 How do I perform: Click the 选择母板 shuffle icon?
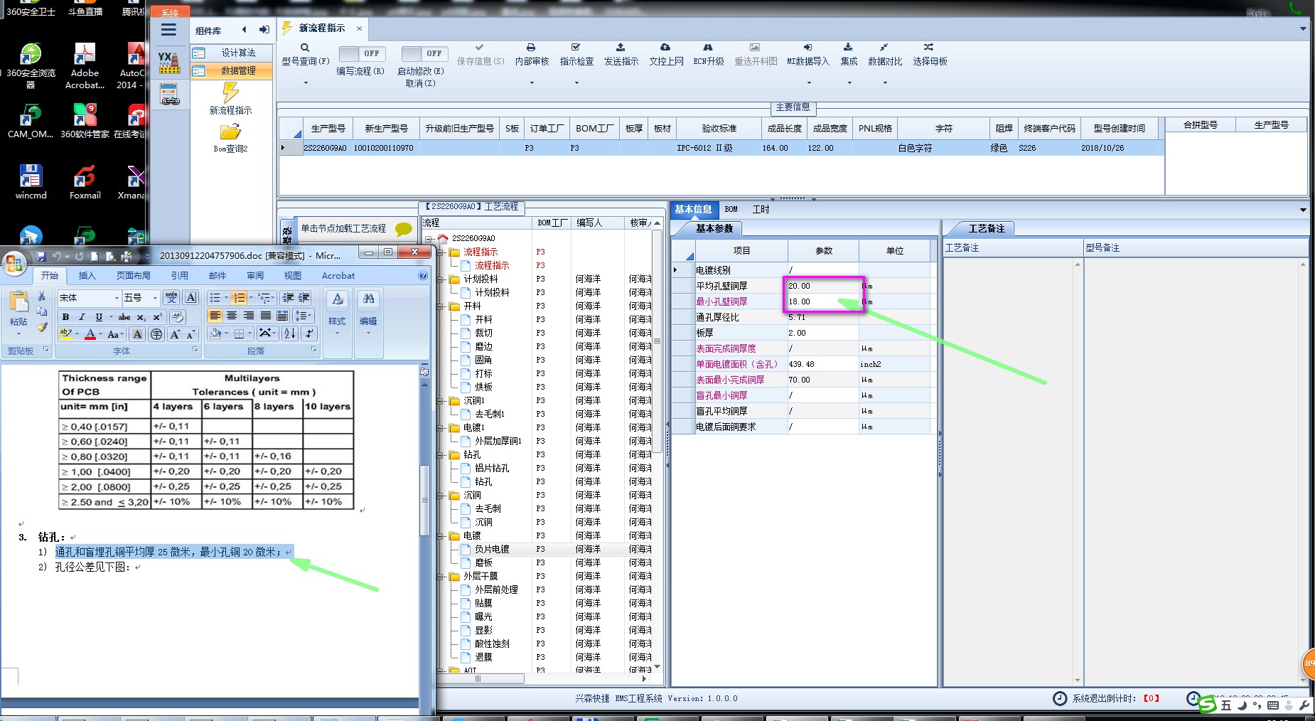click(929, 47)
